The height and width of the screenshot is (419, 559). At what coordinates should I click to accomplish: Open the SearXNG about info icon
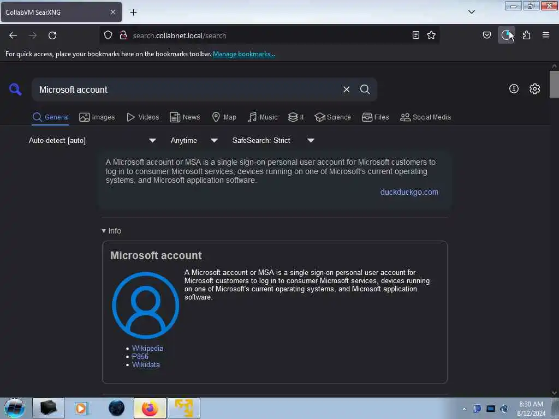click(x=514, y=89)
